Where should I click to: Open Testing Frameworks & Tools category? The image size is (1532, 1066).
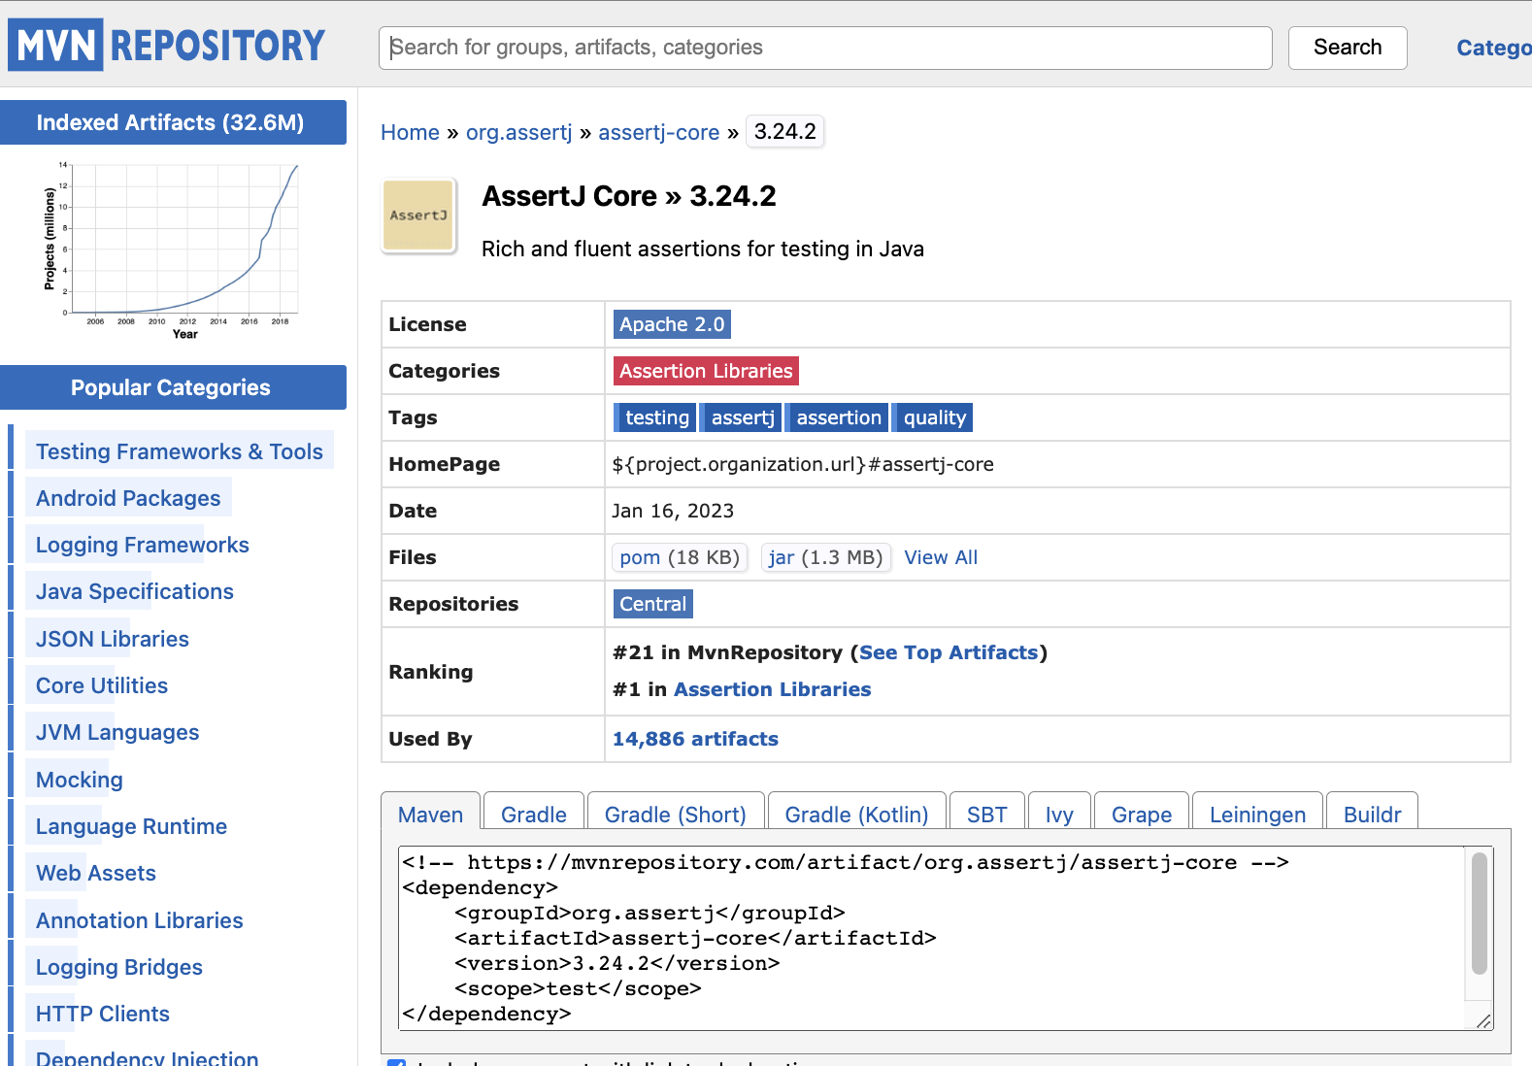tap(180, 451)
